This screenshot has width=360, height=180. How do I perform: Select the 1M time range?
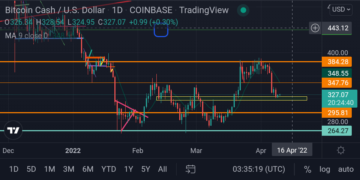click(x=49, y=169)
